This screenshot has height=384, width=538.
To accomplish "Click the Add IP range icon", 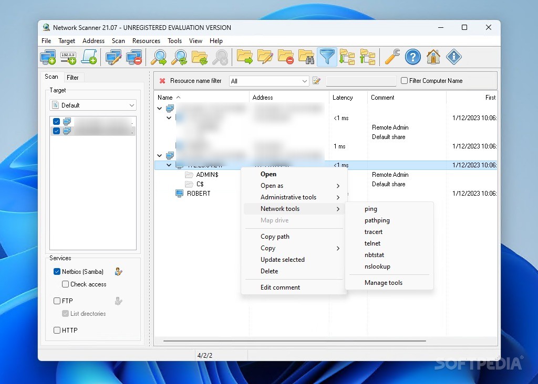I will pos(68,57).
